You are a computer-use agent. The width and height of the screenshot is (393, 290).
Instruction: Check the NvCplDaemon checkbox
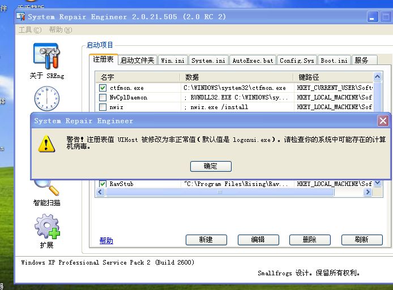tap(102, 97)
